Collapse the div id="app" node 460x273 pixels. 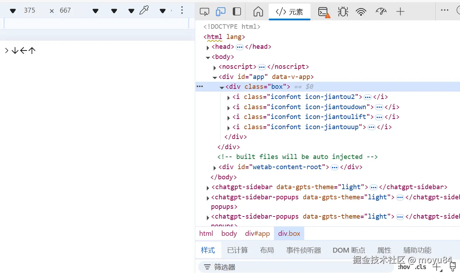[x=215, y=78]
